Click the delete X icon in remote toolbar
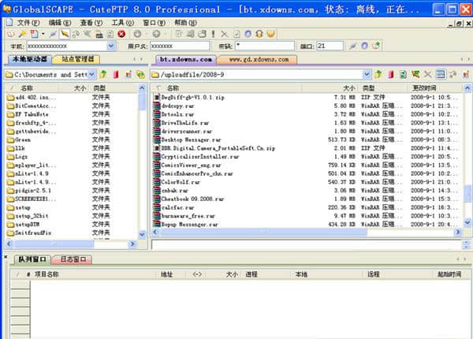 coord(428,74)
